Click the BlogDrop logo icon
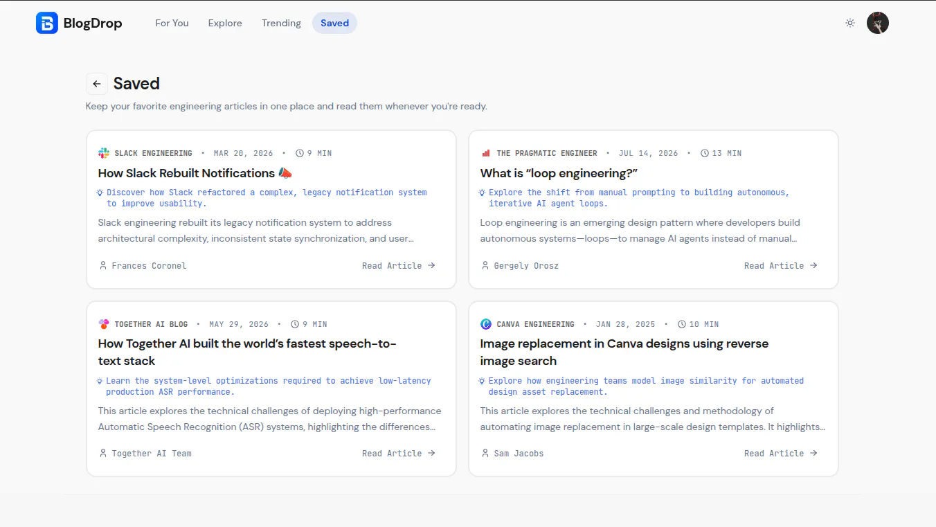This screenshot has height=527, width=936. point(47,23)
